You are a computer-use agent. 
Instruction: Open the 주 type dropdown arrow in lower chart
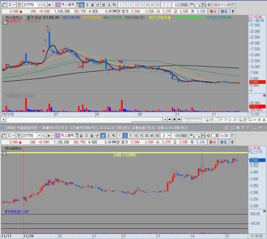tap(14, 135)
